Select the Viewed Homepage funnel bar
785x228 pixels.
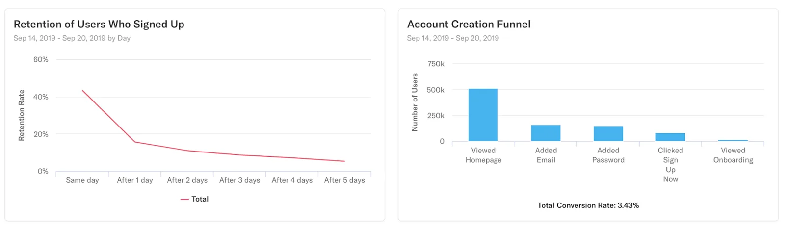click(483, 115)
